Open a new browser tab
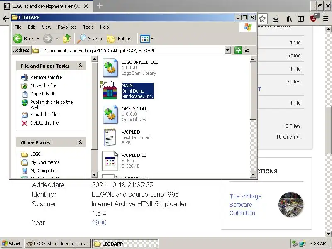This screenshot has height=249, width=332. pos(100,6)
